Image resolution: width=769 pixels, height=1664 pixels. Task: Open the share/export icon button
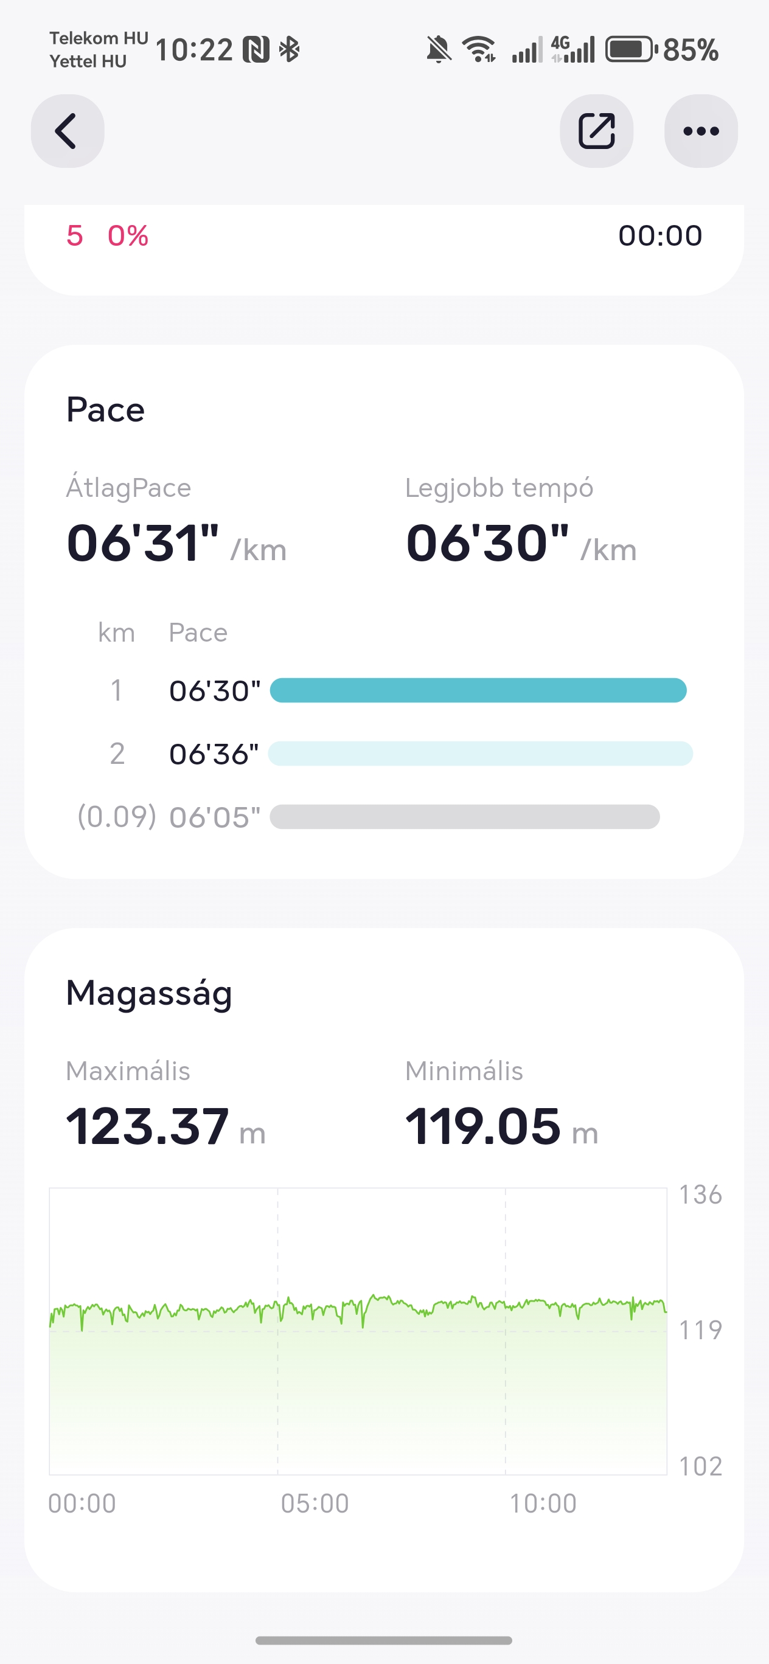coord(596,131)
